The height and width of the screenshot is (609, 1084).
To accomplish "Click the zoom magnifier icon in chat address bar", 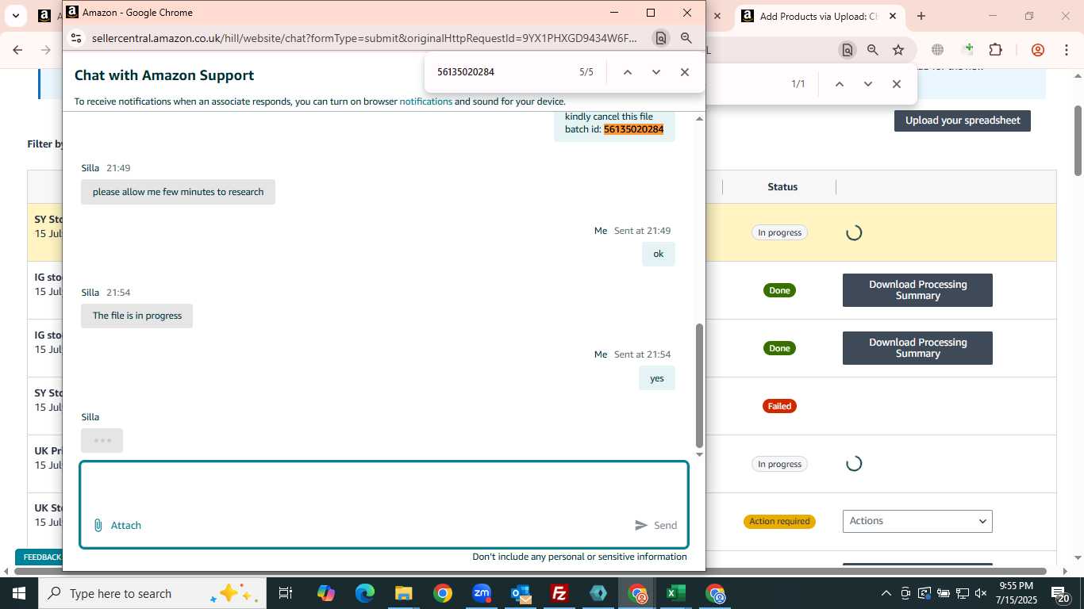I will point(686,38).
